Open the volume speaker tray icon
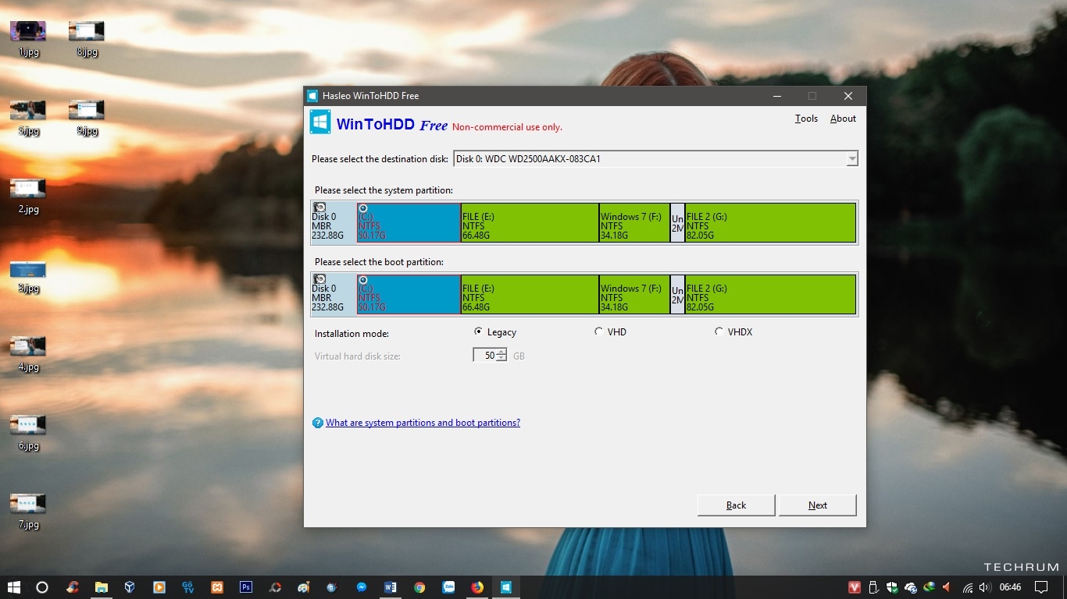Image resolution: width=1067 pixels, height=599 pixels. pyautogui.click(x=985, y=587)
